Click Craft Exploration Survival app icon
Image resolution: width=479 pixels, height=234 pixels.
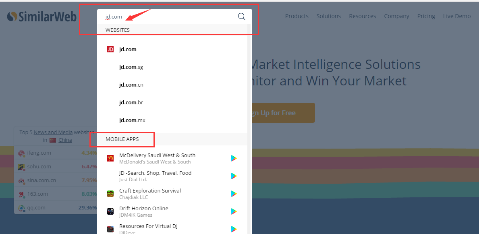(110, 194)
